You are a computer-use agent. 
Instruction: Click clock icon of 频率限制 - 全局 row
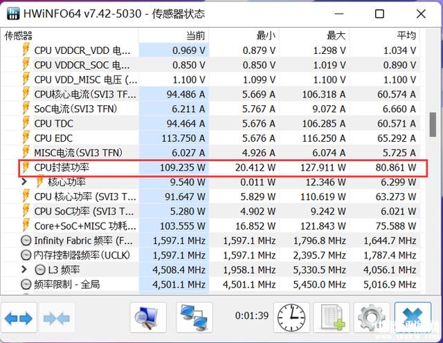[x=26, y=284]
